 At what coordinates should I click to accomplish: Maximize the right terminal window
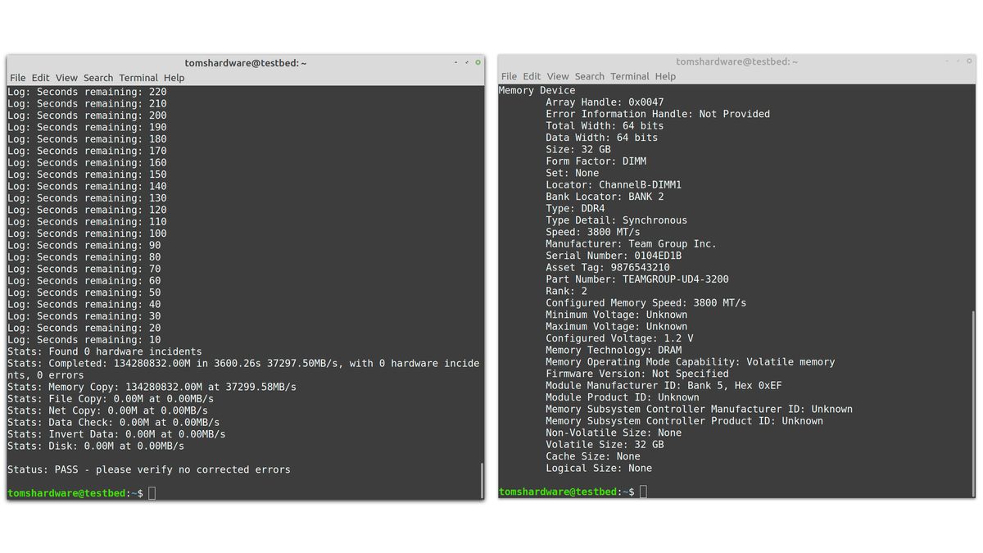tap(958, 61)
